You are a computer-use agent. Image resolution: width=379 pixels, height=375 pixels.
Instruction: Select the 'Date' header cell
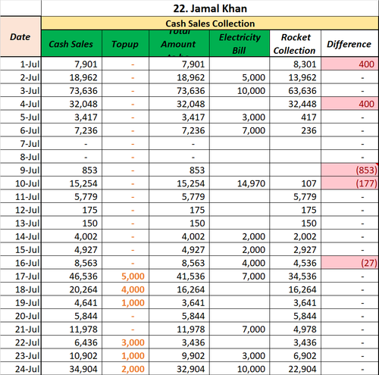pyautogui.click(x=20, y=37)
